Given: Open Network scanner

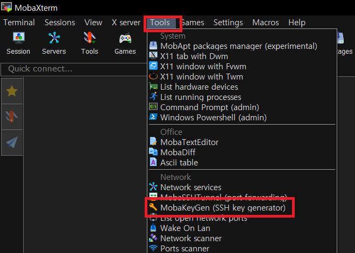Looking at the screenshot, I should [x=191, y=238].
